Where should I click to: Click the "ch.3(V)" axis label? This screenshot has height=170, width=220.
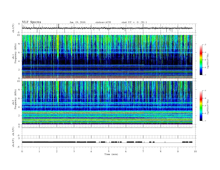(x=13, y=131)
